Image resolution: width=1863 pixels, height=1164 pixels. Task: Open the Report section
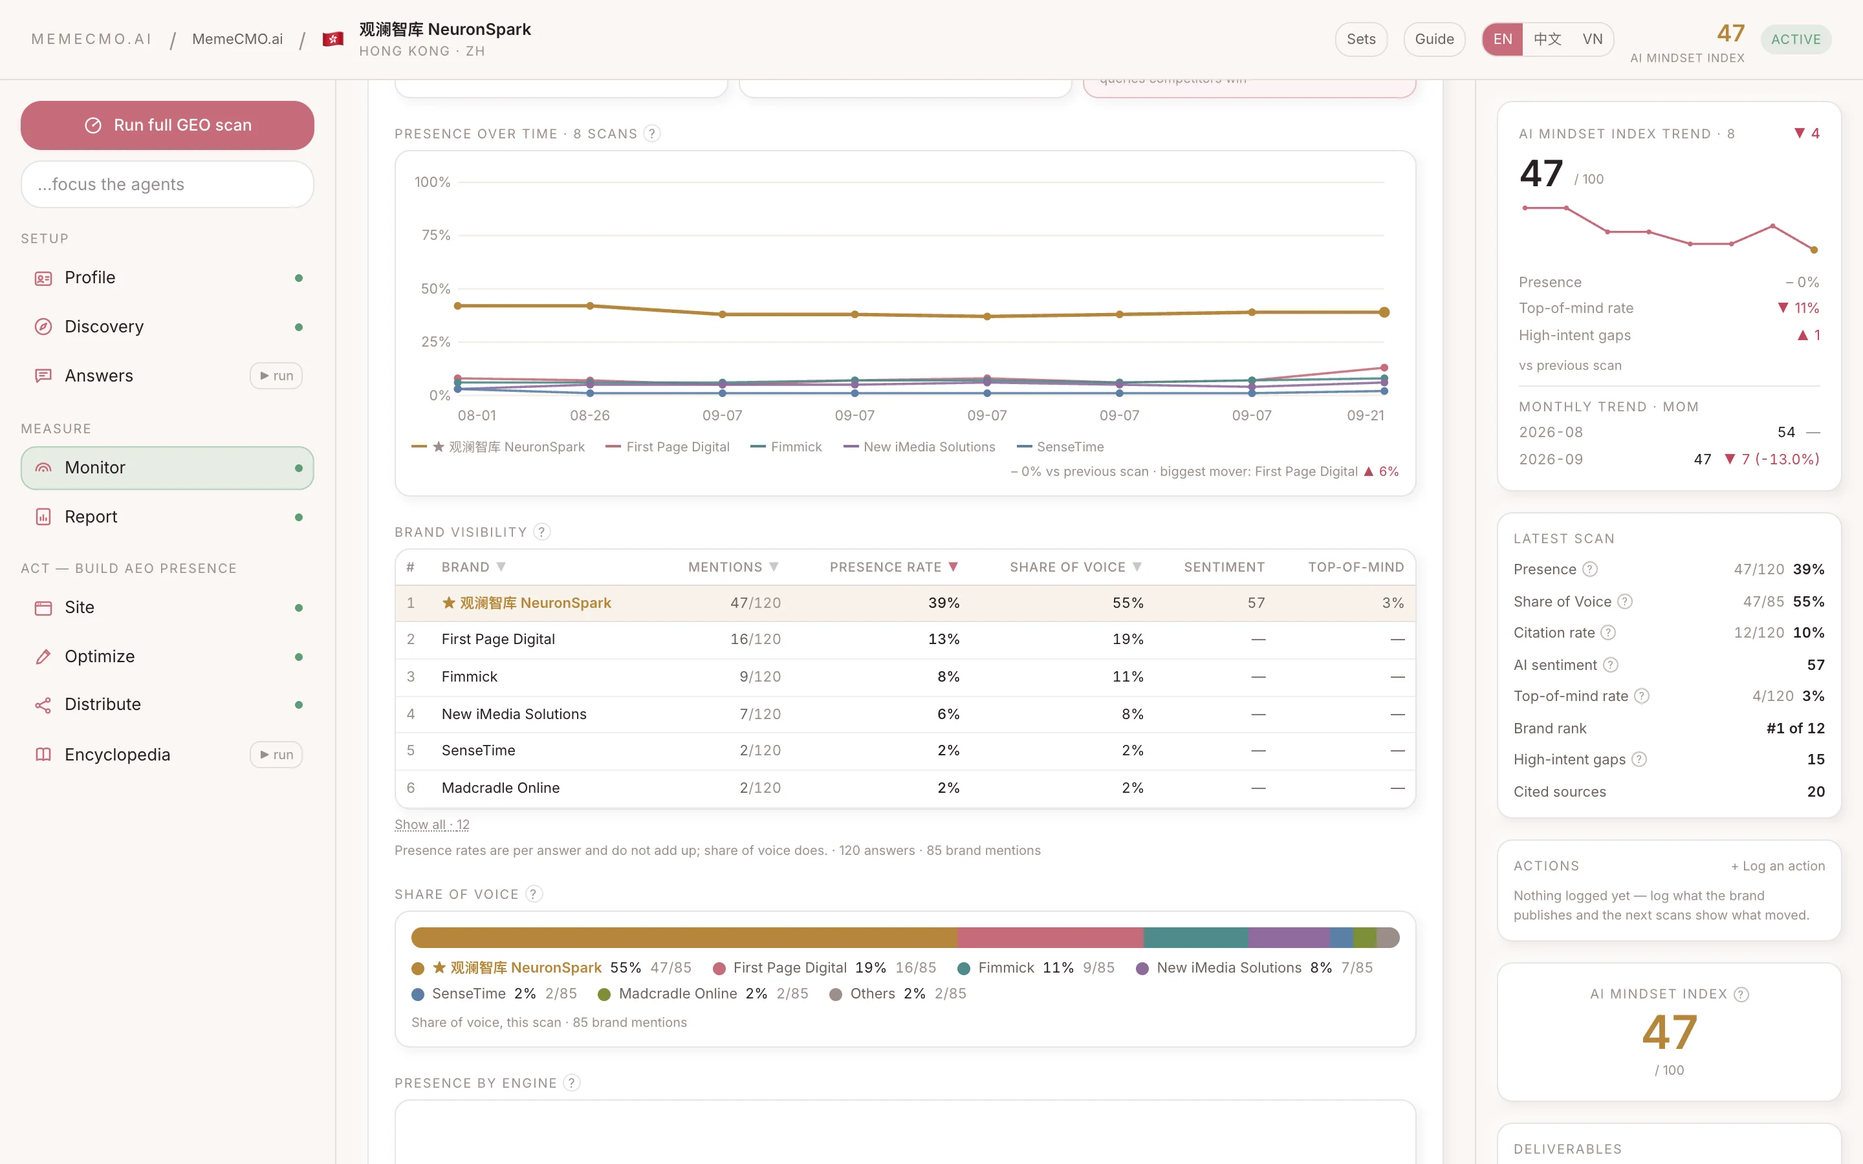click(x=167, y=517)
